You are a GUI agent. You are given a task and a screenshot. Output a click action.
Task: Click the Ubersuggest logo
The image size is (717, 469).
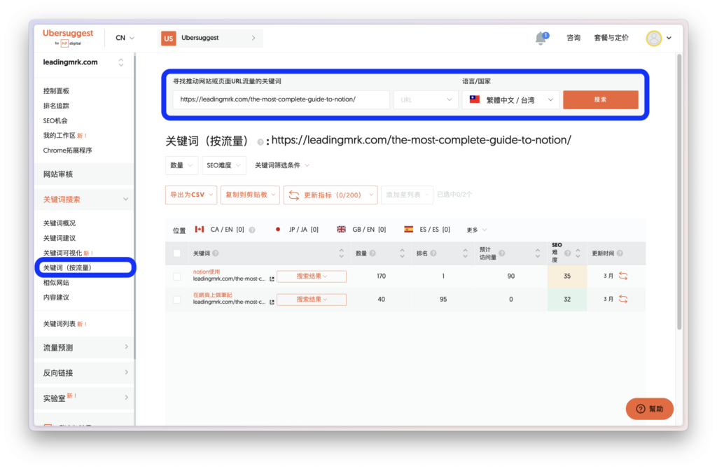pos(68,37)
